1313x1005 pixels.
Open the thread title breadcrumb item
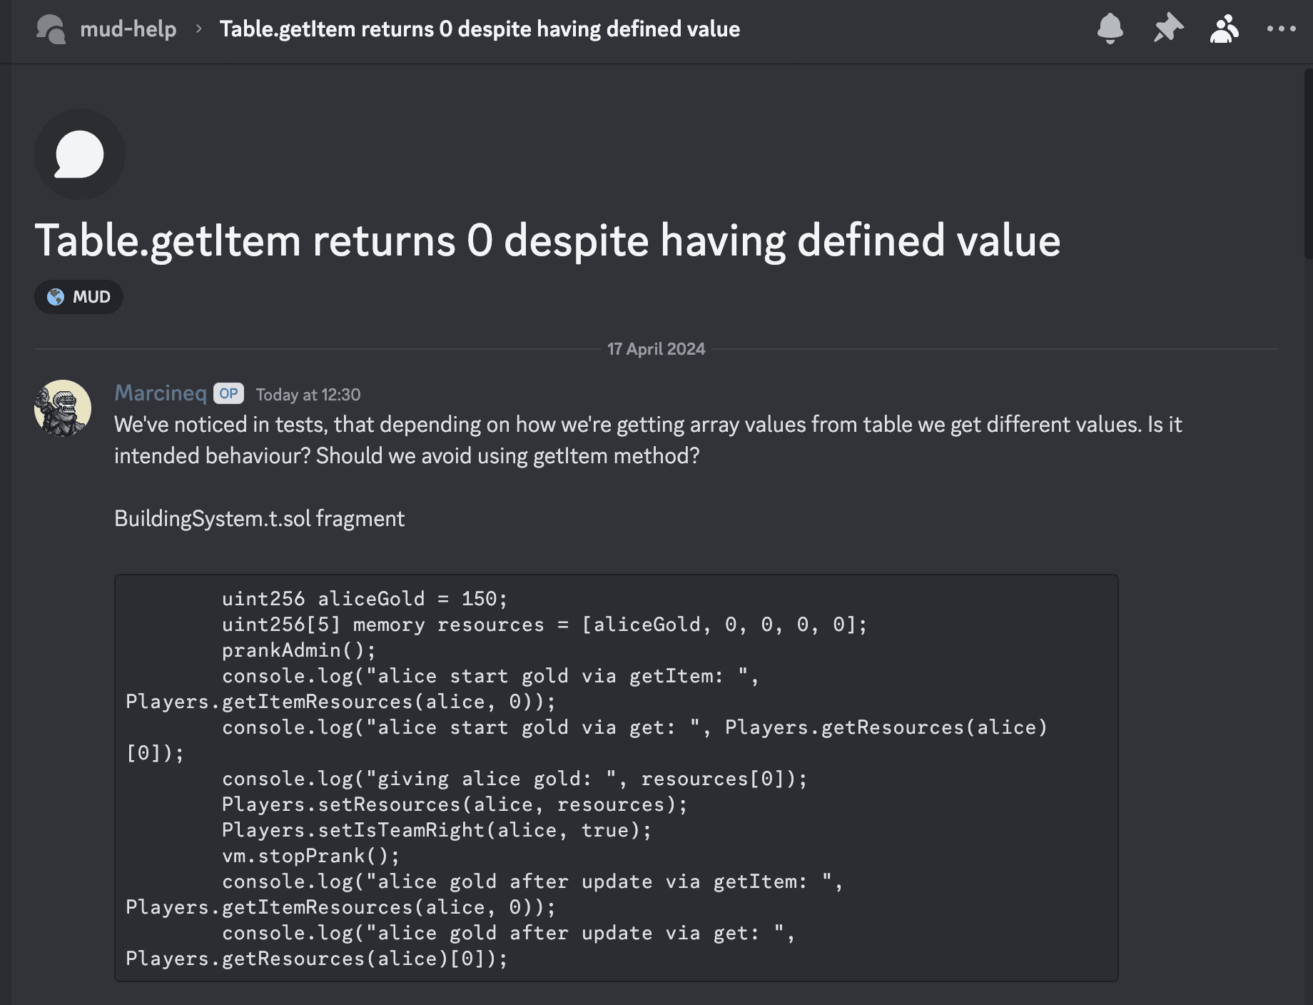[479, 30]
